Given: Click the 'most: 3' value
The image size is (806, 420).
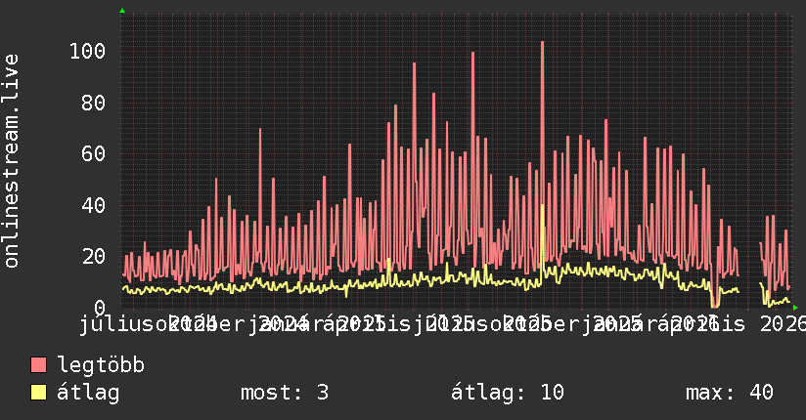Looking at the screenshot, I should [285, 393].
